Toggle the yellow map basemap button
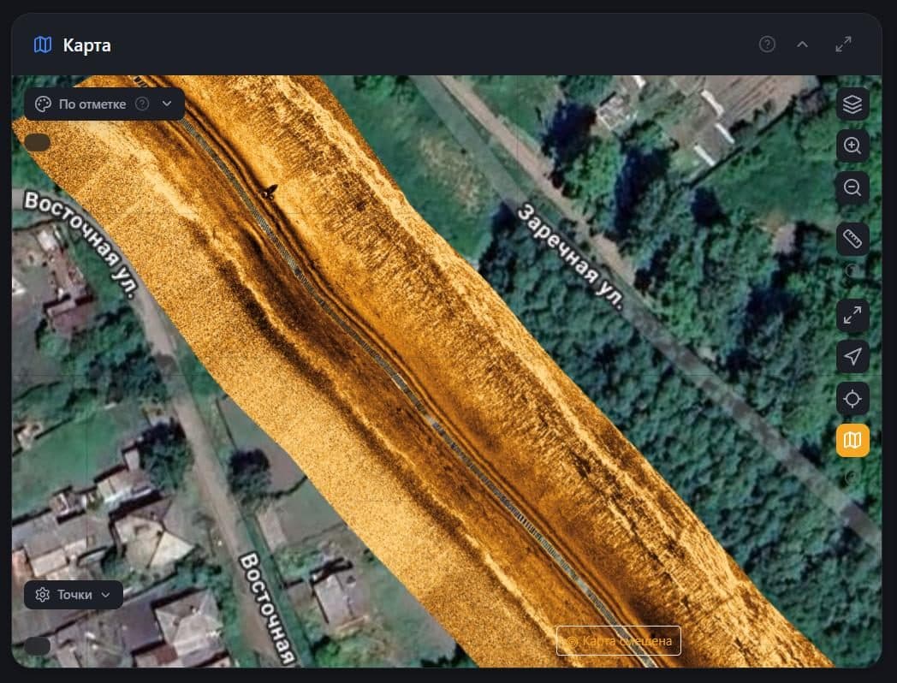The height and width of the screenshot is (683, 897). (x=852, y=441)
